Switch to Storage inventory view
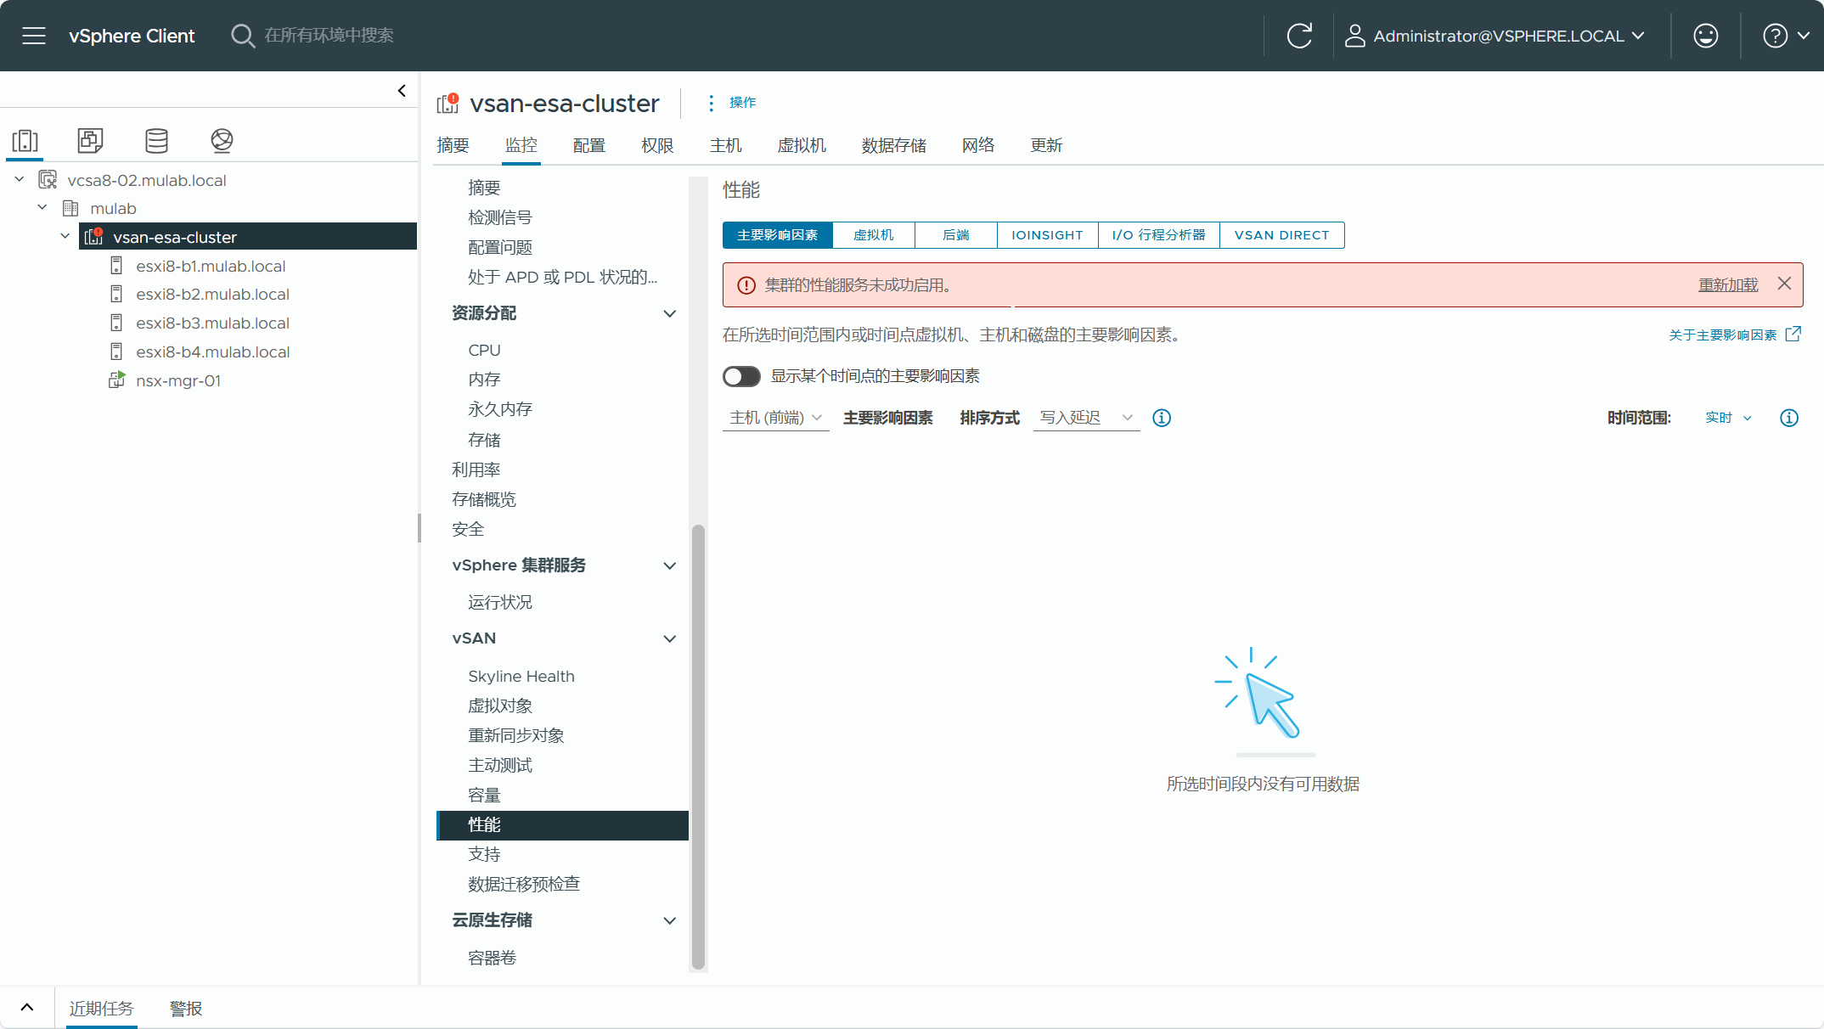This screenshot has width=1824, height=1029. pyautogui.click(x=156, y=141)
